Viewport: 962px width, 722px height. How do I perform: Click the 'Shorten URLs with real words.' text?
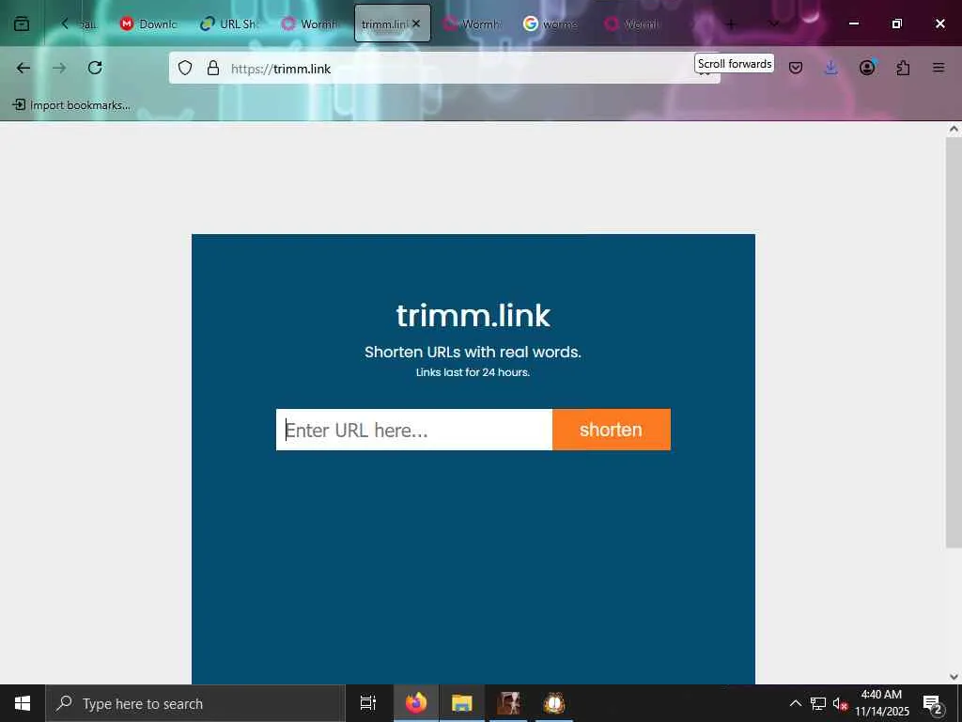tap(473, 353)
